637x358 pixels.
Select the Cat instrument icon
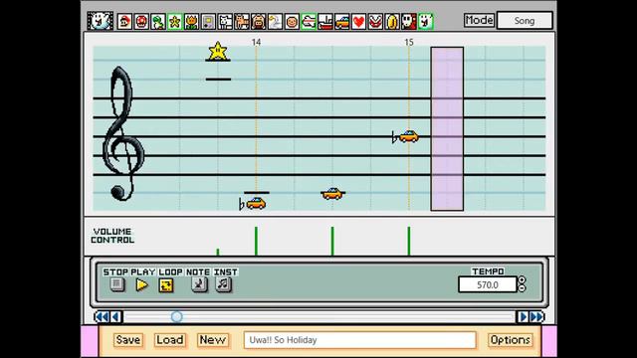point(242,22)
